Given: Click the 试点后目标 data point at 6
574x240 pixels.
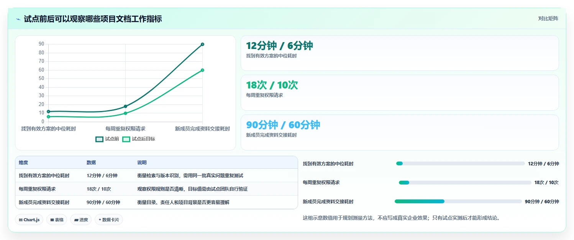Looking at the screenshot, I should pyautogui.click(x=48, y=117).
